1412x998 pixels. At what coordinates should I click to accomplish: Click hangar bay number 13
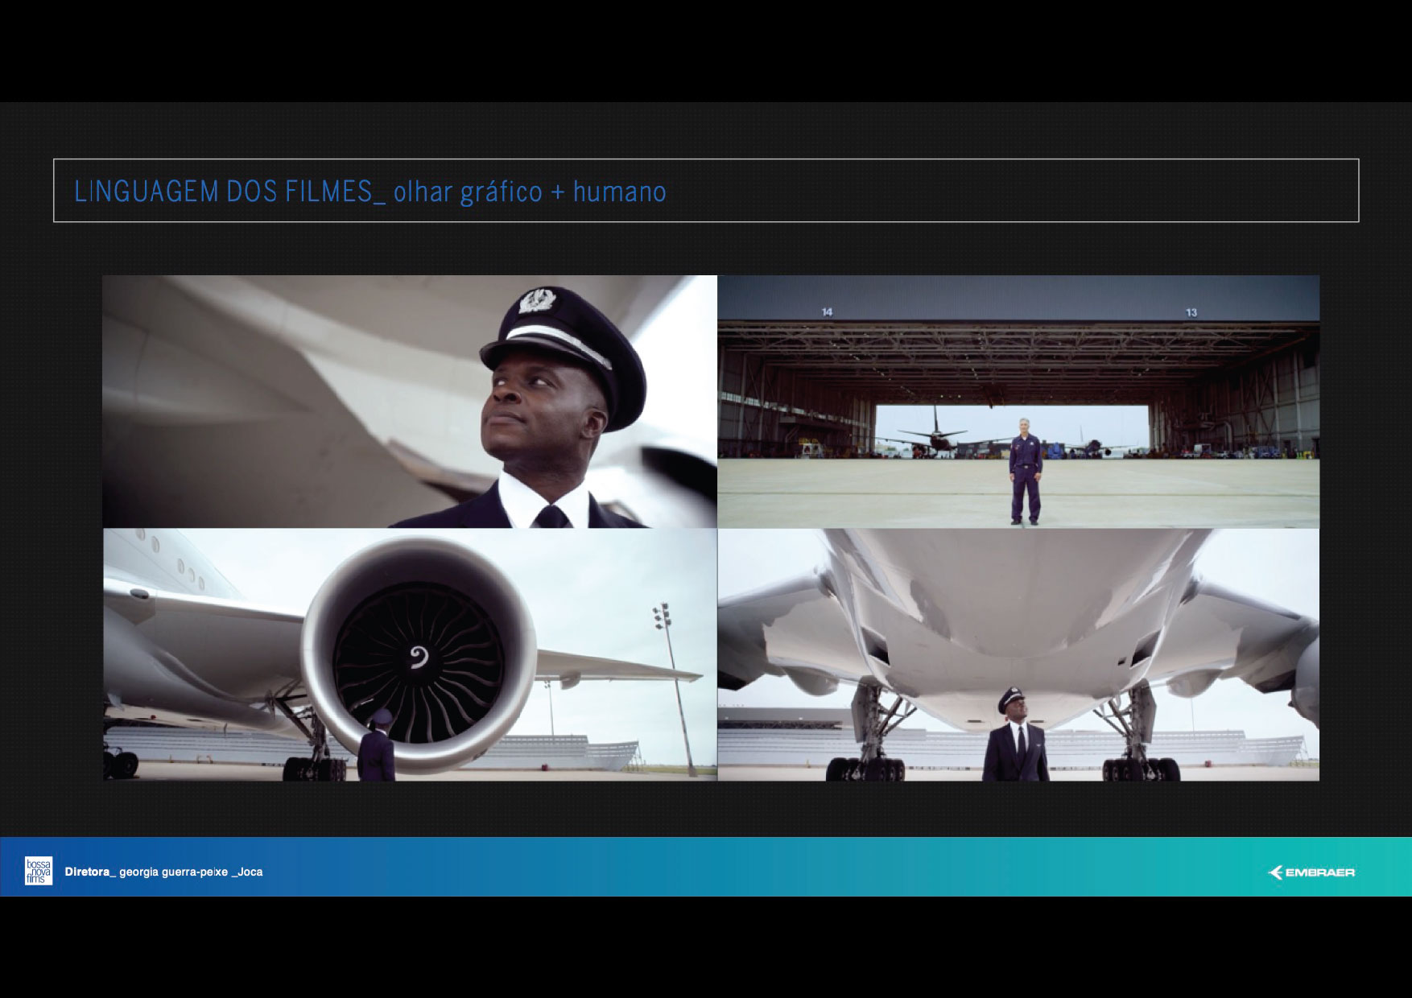tap(1191, 312)
